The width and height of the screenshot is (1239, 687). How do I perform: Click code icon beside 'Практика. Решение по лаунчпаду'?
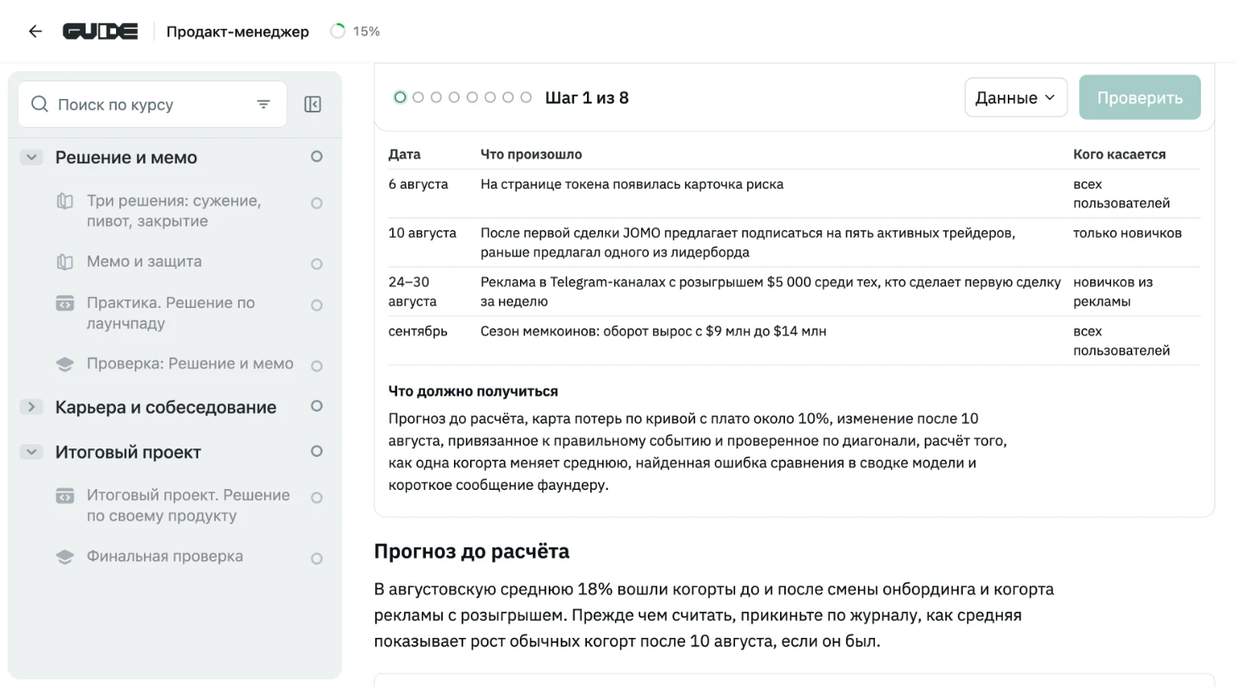click(64, 303)
